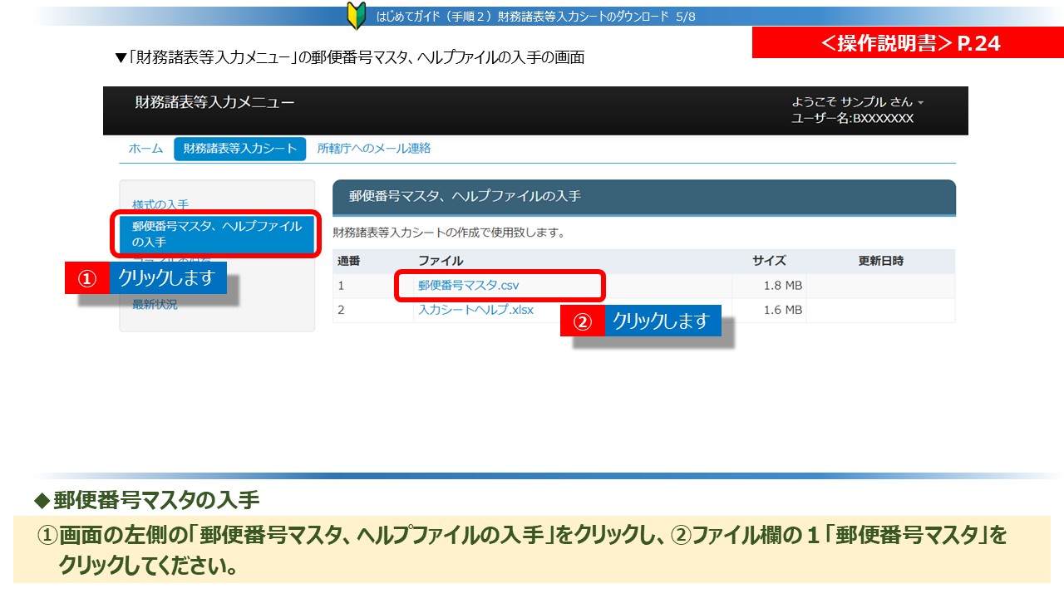Click the ファイル column header
The width and height of the screenshot is (1064, 598).
441,261
